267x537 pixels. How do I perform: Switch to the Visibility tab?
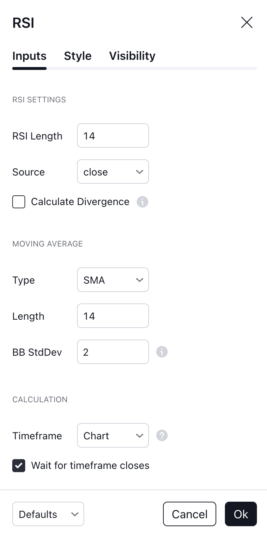pyautogui.click(x=132, y=56)
